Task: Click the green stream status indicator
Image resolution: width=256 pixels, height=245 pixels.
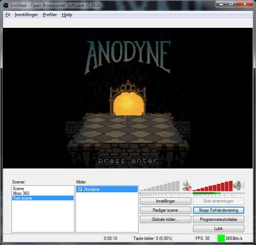Action: pyautogui.click(x=221, y=238)
